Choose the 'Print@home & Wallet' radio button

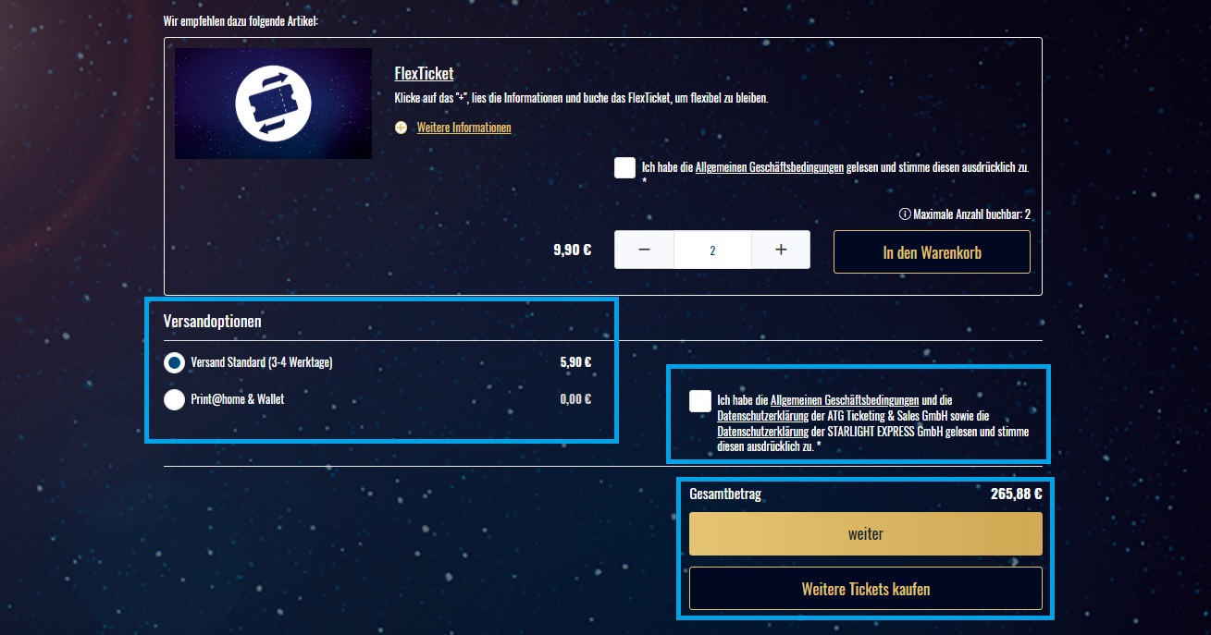point(174,400)
